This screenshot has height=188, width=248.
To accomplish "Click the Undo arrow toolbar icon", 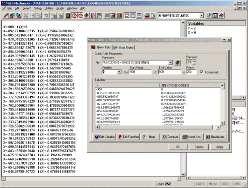I will 46,15.
